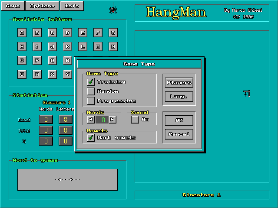The height and width of the screenshot is (208, 278).
Task: Open the Game menu
Action: pyautogui.click(x=13, y=6)
